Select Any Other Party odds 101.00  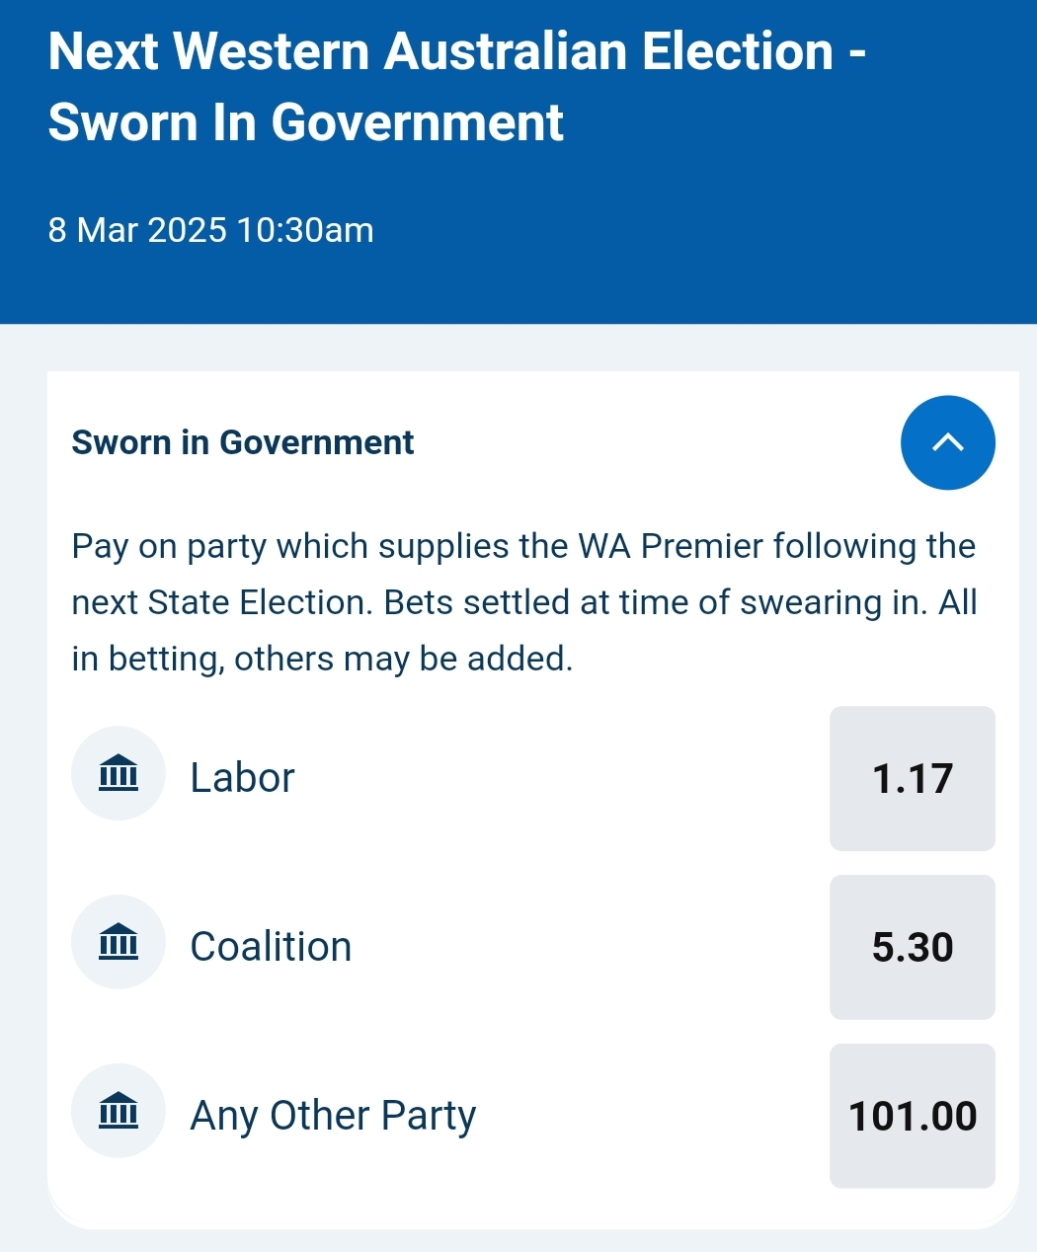pyautogui.click(x=913, y=1116)
